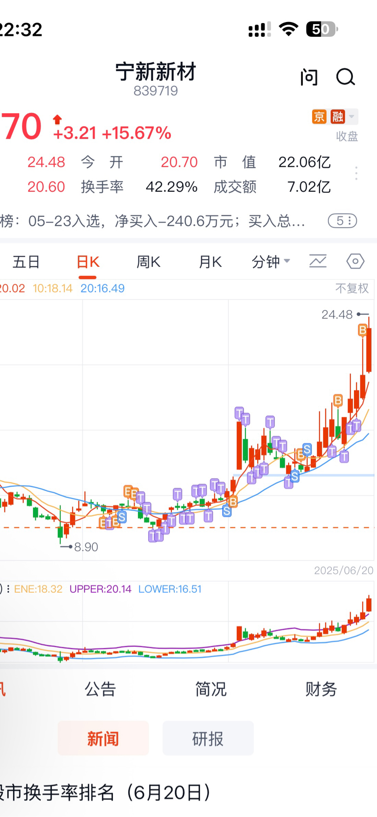
Task: Open the 财务 section tab
Action: click(x=321, y=689)
